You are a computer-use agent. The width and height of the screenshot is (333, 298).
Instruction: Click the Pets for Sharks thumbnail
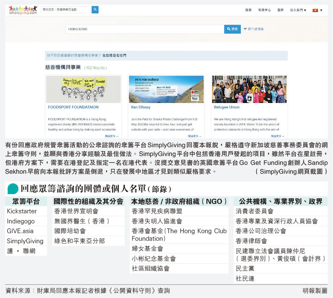pos(166,89)
